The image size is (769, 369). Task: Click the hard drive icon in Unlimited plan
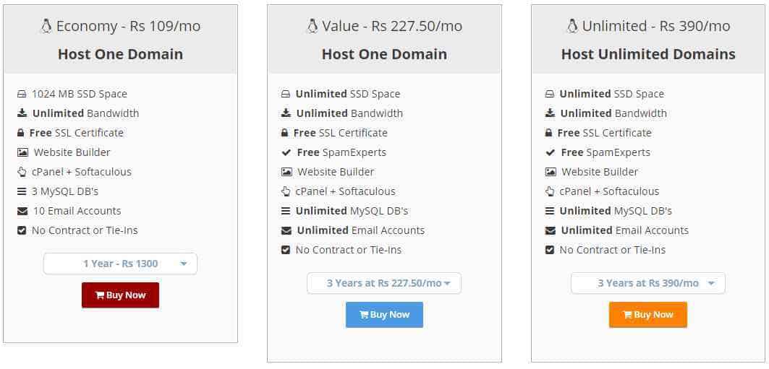pyautogui.click(x=550, y=94)
